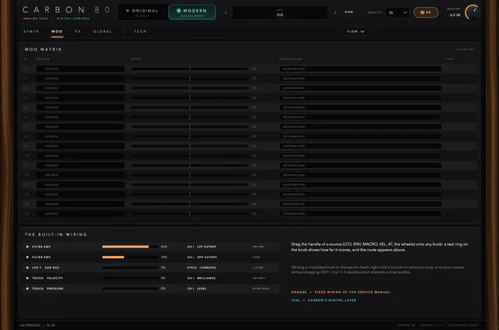Open the Source selector in row 10
The height and width of the screenshot is (330, 499).
(80, 156)
